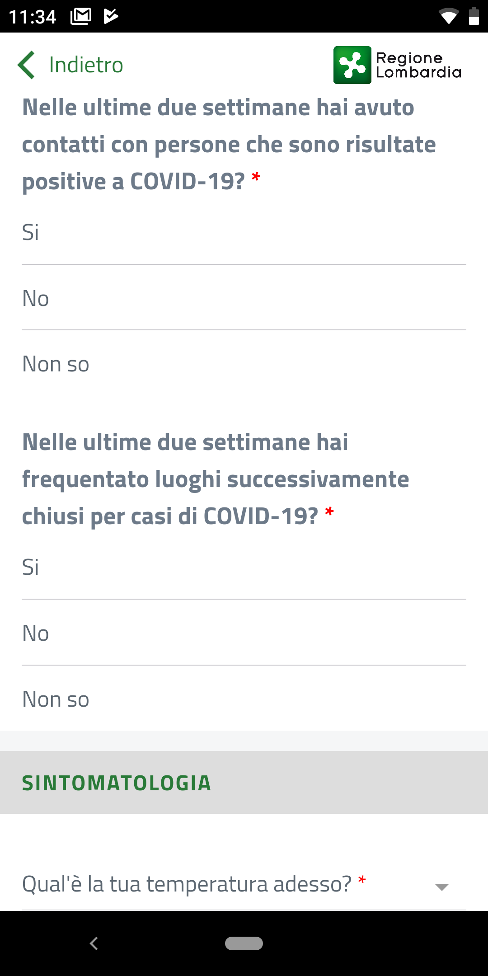
Task: Select Non so for positive contacts question
Action: [x=244, y=364]
